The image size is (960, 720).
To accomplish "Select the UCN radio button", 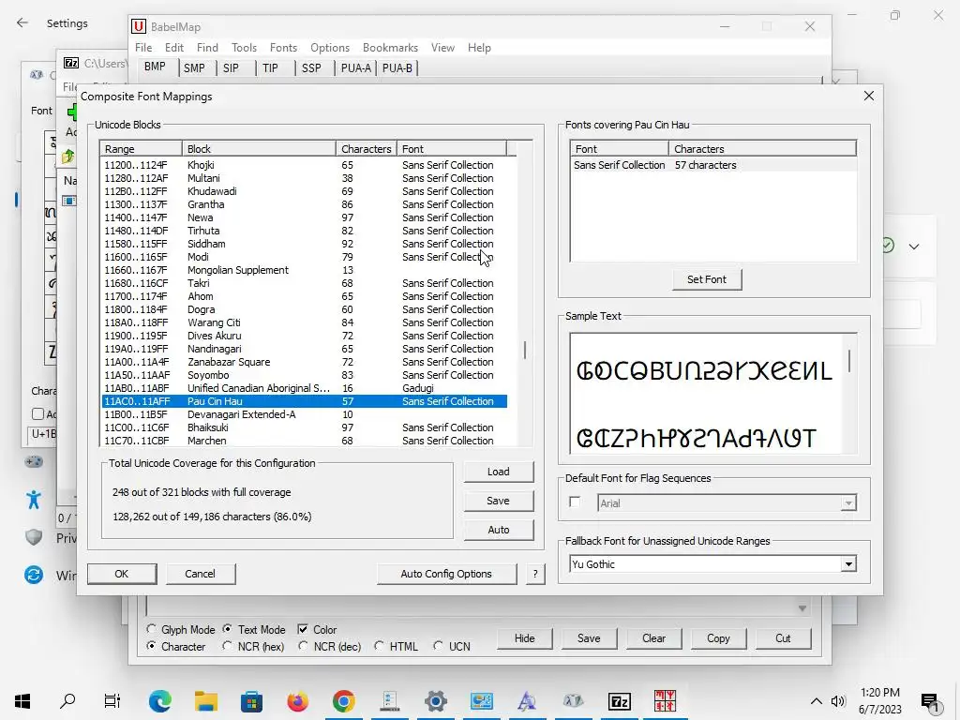I will pyautogui.click(x=438, y=646).
